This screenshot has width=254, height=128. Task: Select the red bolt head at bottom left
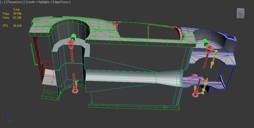(75, 91)
